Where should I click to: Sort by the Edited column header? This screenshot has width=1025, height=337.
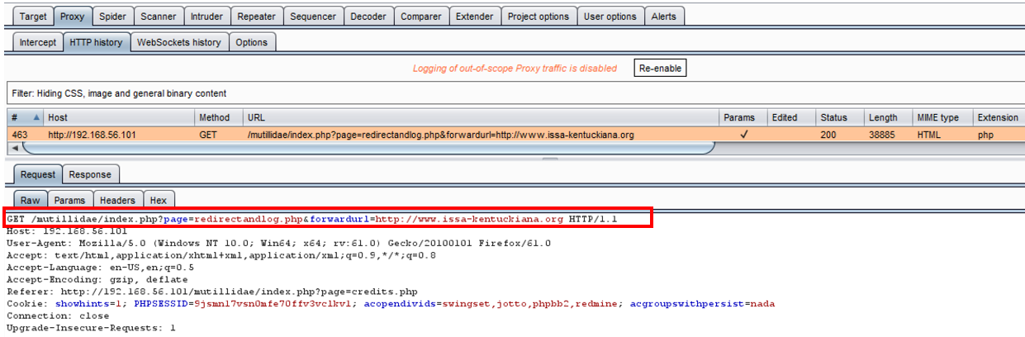coord(790,117)
